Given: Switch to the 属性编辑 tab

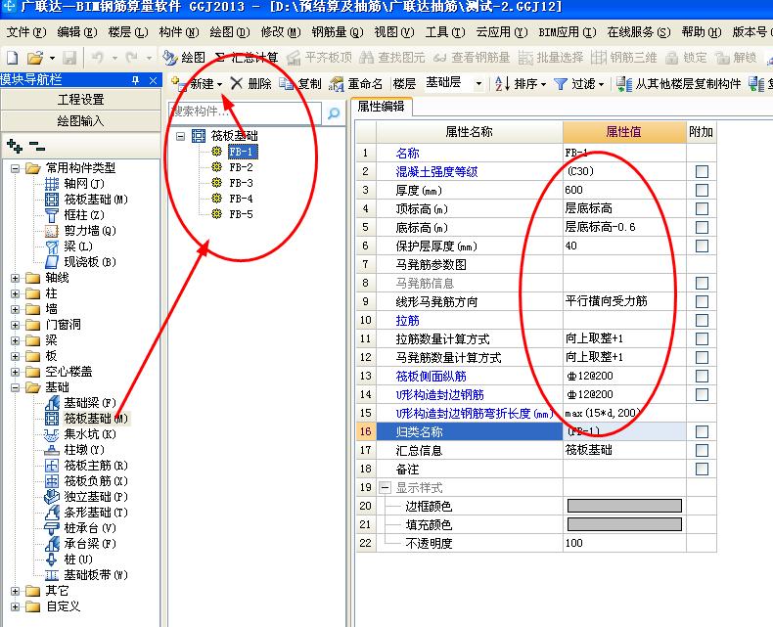Looking at the screenshot, I should pos(381,106).
